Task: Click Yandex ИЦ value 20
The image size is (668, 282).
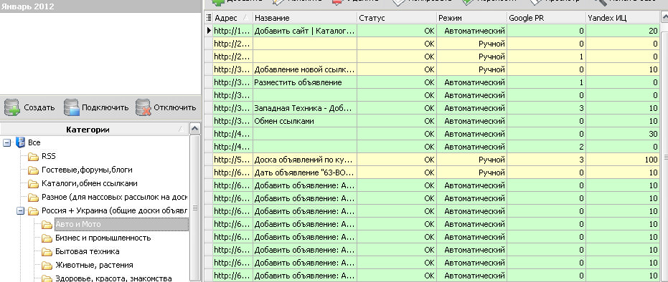Action: click(x=622, y=31)
